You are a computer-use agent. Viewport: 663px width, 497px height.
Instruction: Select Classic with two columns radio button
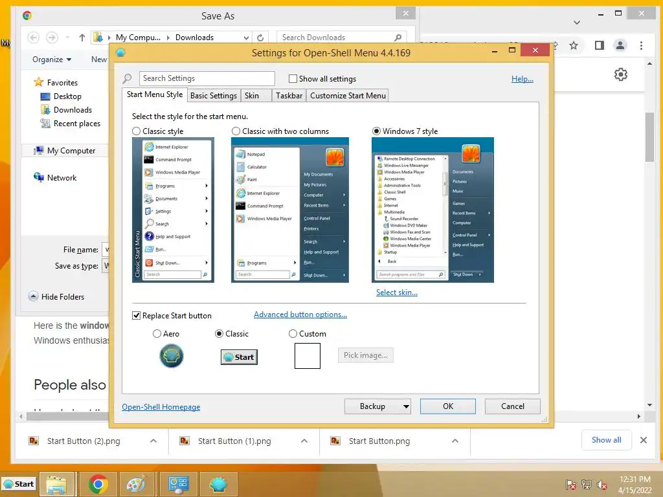[x=236, y=131]
